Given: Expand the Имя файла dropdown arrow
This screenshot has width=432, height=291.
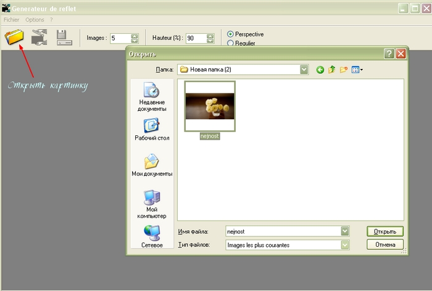Looking at the screenshot, I should point(345,231).
